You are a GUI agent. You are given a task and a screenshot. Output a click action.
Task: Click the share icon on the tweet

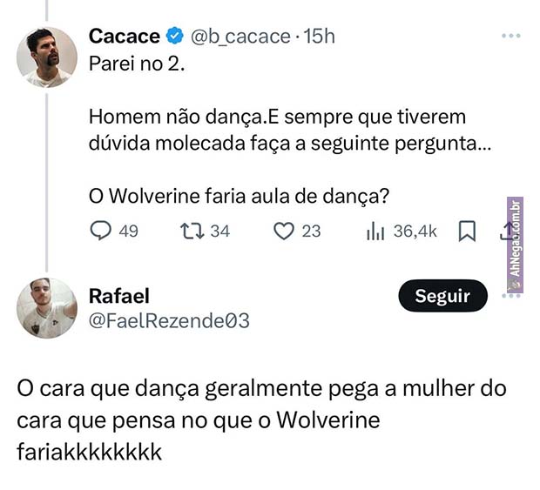pyautogui.click(x=504, y=231)
